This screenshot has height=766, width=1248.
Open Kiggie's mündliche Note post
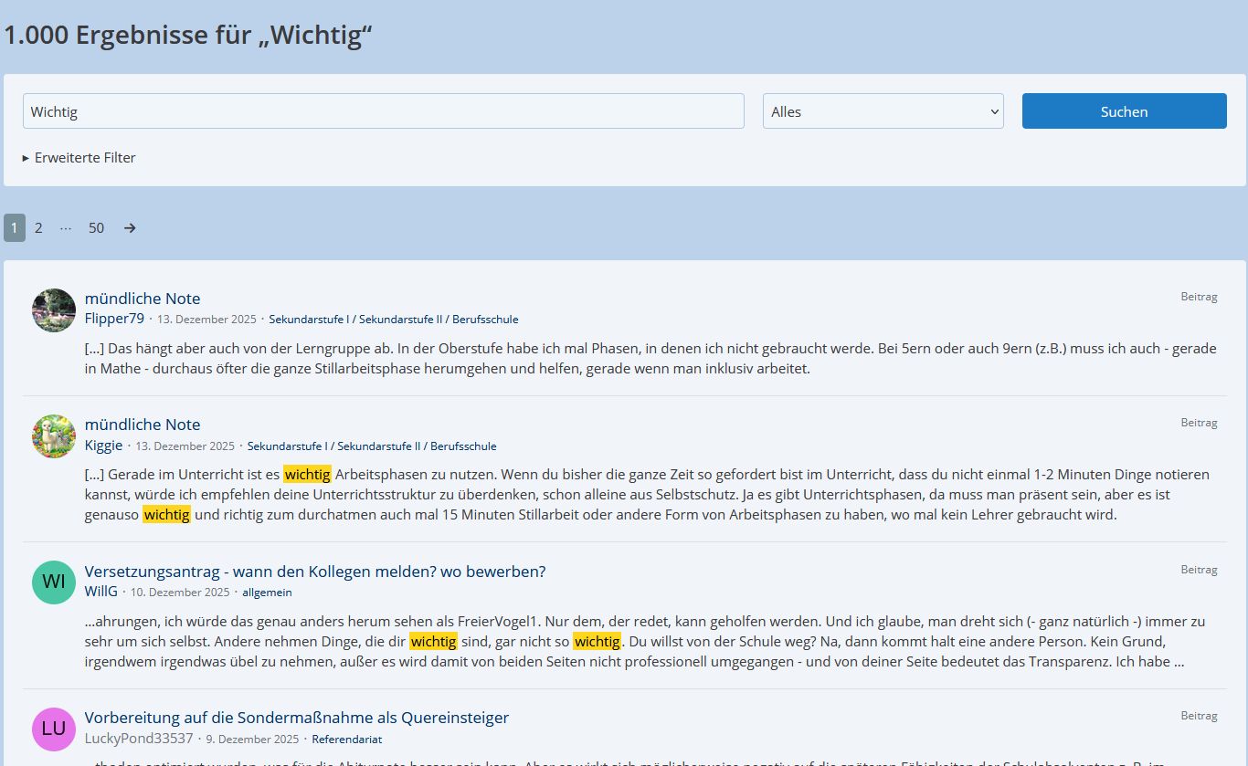[142, 425]
